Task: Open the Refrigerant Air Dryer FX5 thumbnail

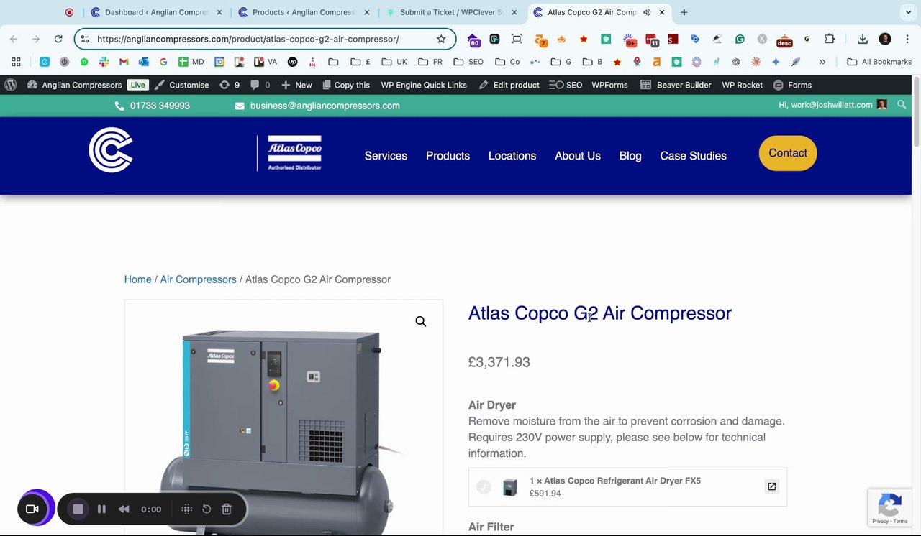Action: point(510,487)
